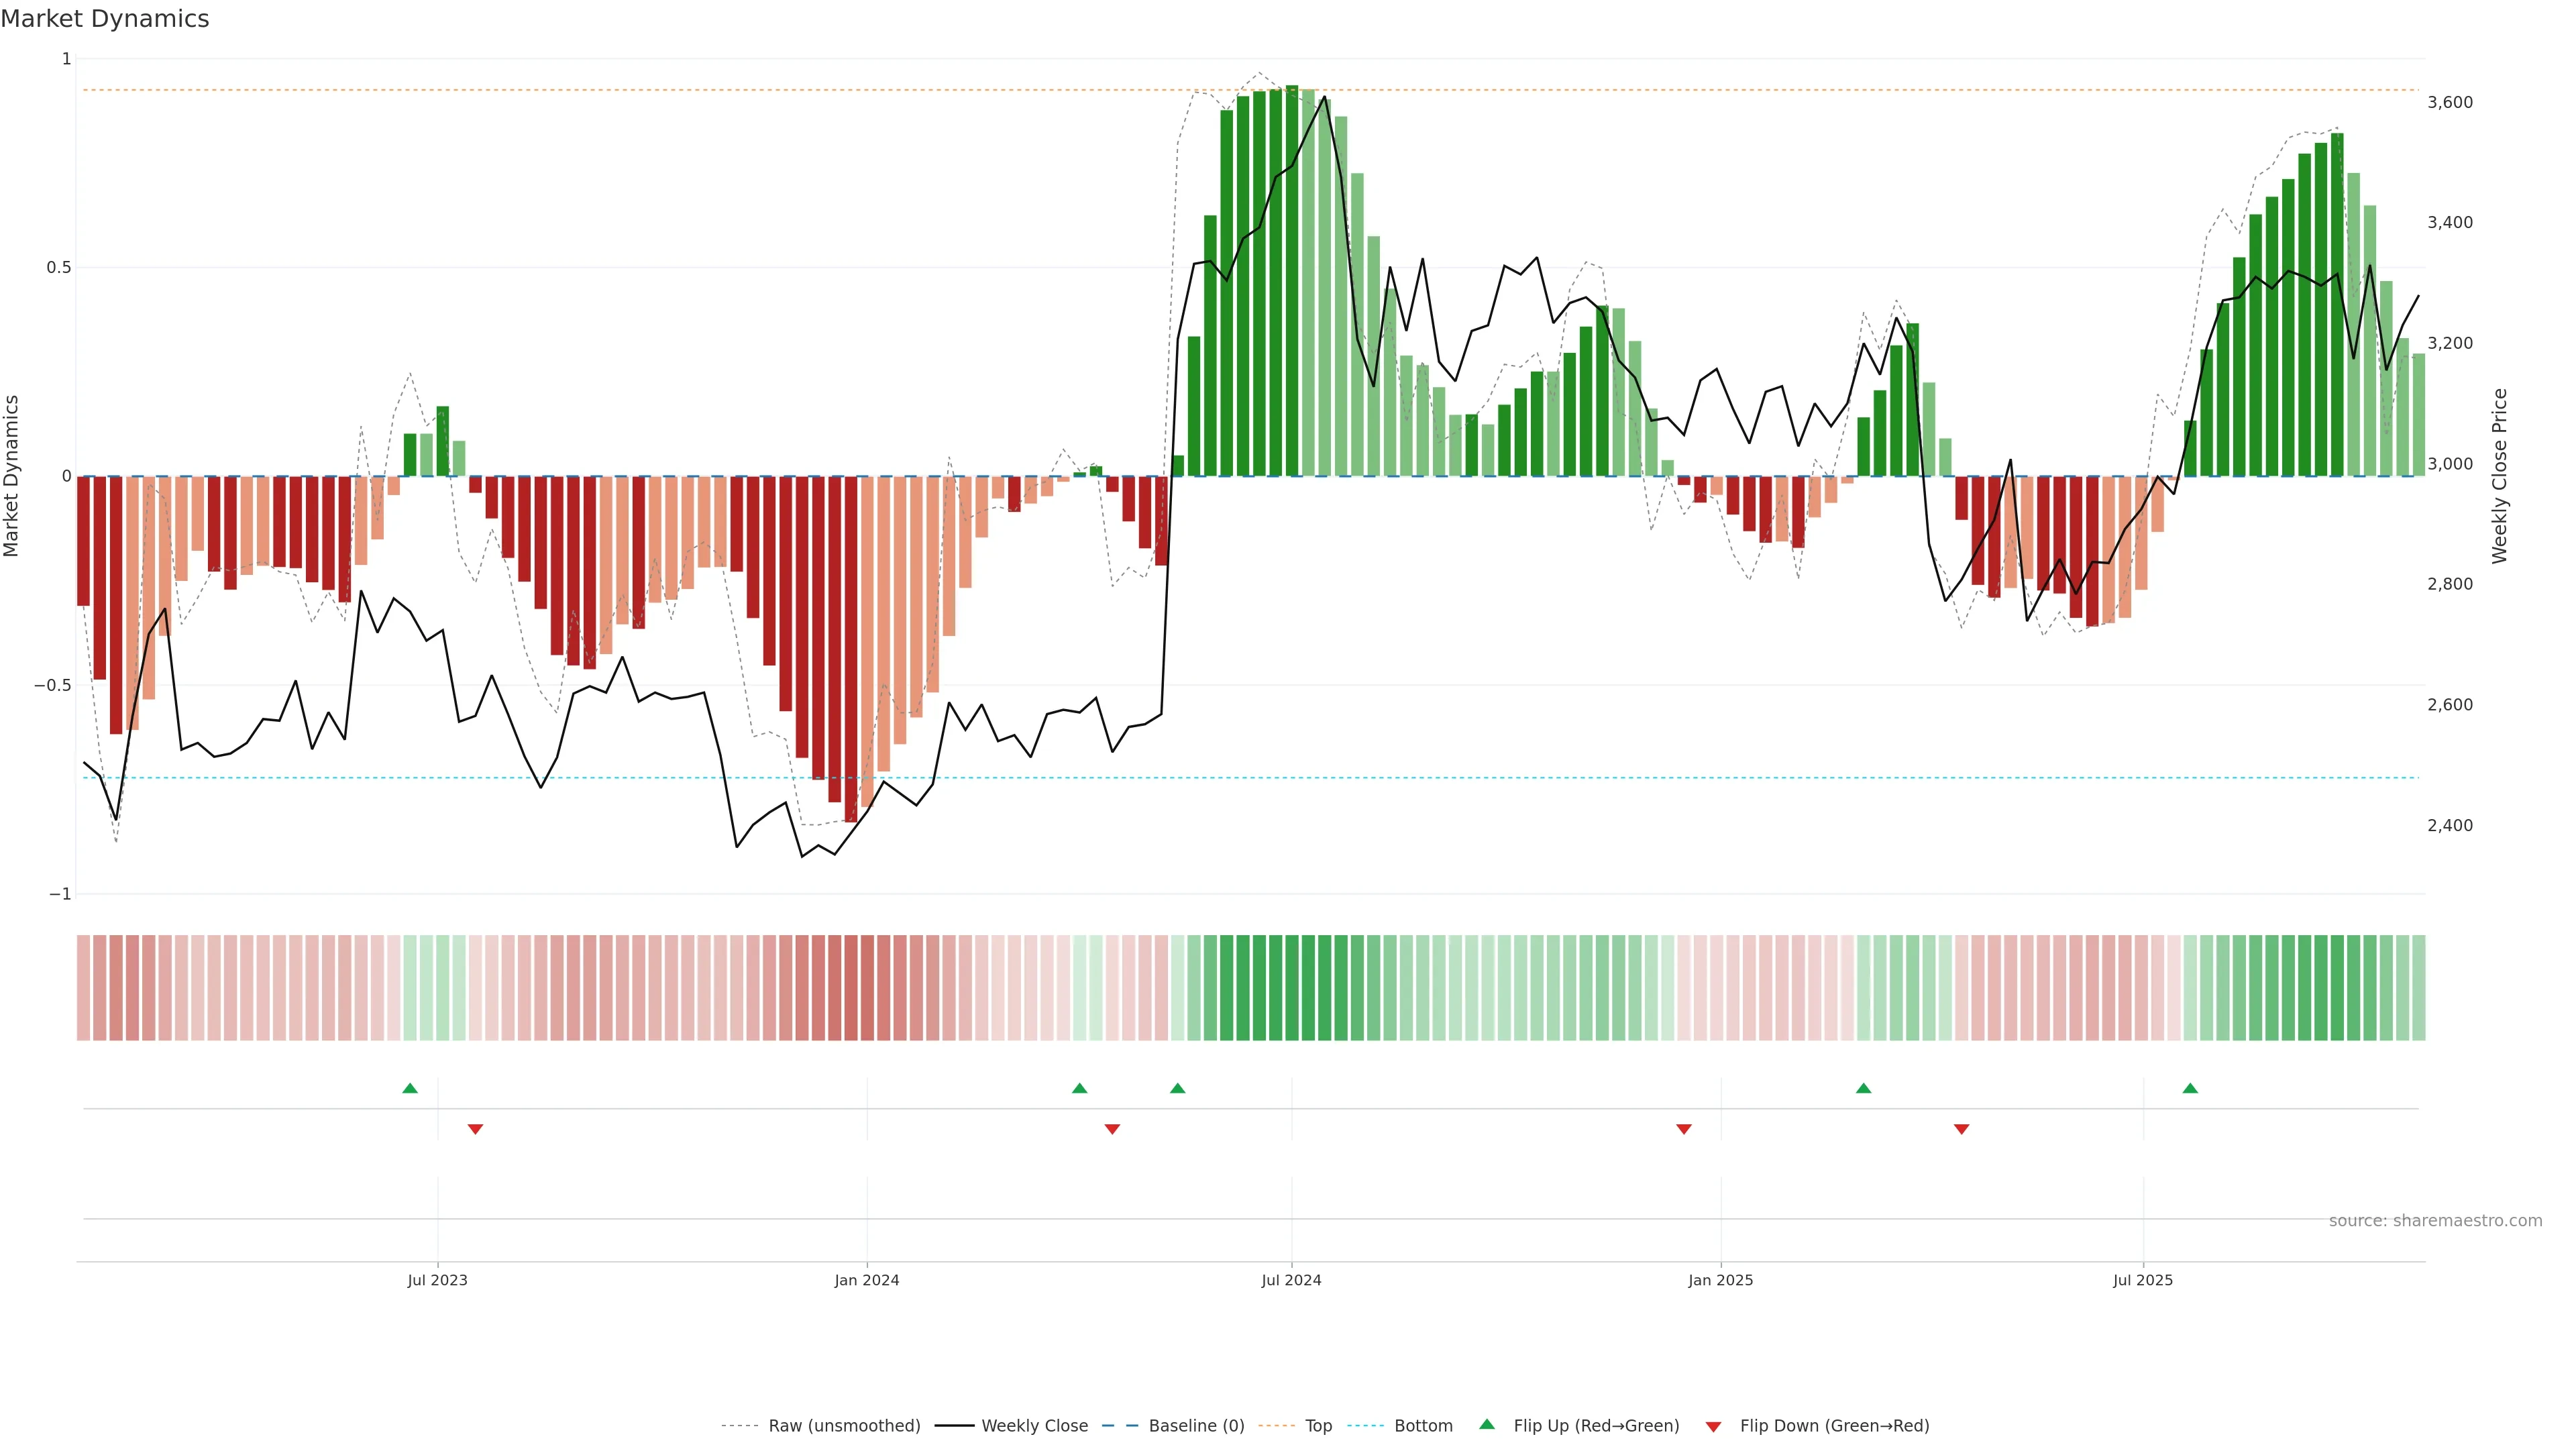Click the leftmost red flip-down triangle marker
The image size is (2576, 1449).
[x=475, y=1129]
